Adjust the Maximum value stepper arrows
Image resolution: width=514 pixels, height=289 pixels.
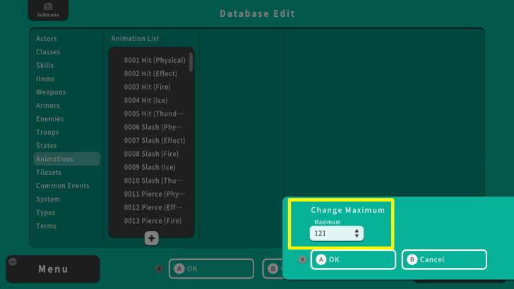(x=357, y=233)
